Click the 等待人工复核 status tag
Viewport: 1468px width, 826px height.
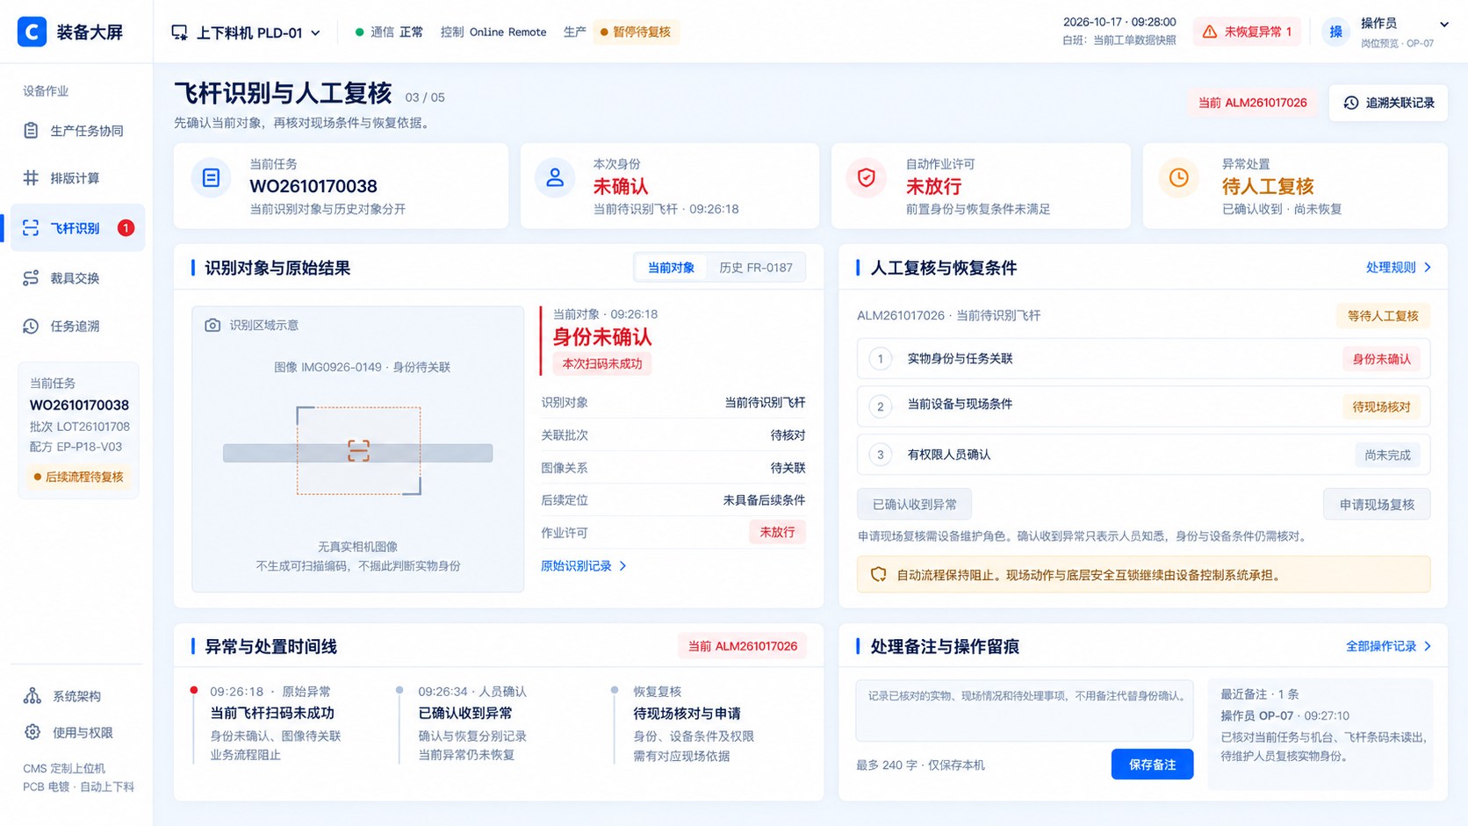(1383, 316)
